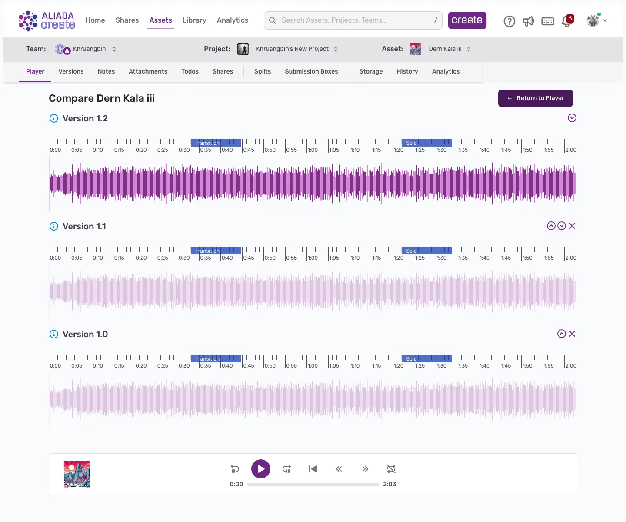Open the keyboard shortcuts icon
626x522 pixels.
point(547,21)
